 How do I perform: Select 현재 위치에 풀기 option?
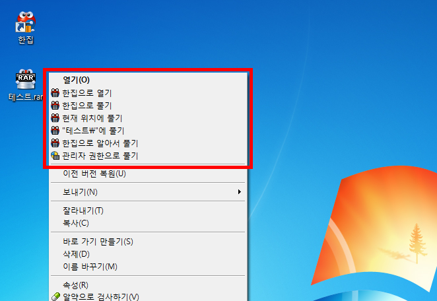(148, 118)
